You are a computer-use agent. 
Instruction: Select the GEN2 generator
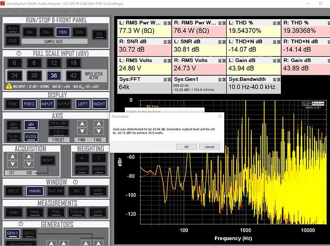coord(29,234)
